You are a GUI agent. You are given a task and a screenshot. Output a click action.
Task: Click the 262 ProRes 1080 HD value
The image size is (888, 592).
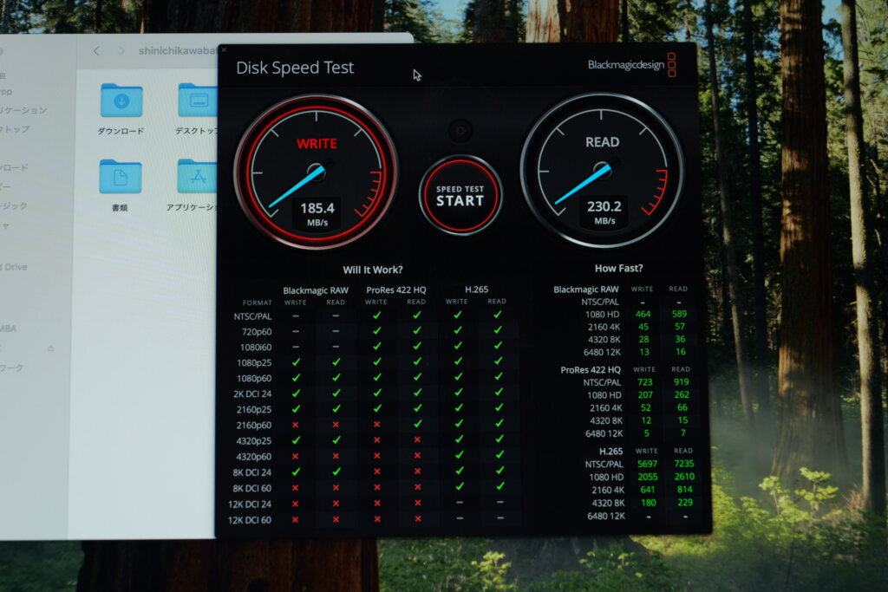pos(682,395)
